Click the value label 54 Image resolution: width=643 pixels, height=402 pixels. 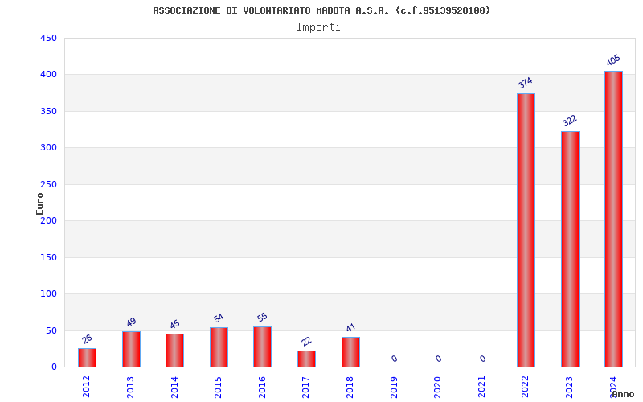(x=219, y=318)
